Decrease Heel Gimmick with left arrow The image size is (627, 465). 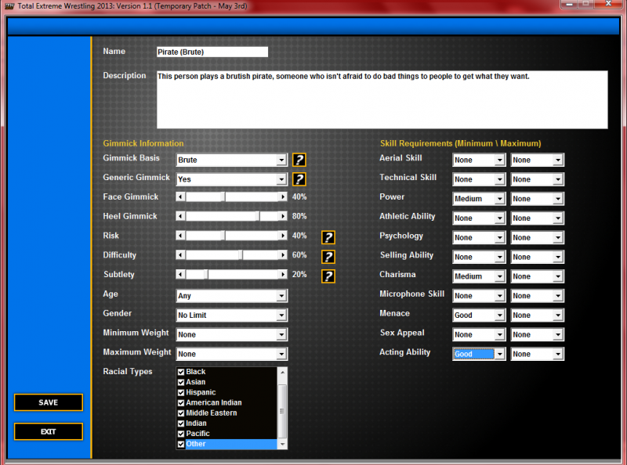[x=181, y=216]
